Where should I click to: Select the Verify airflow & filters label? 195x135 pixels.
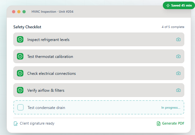click(x=46, y=90)
